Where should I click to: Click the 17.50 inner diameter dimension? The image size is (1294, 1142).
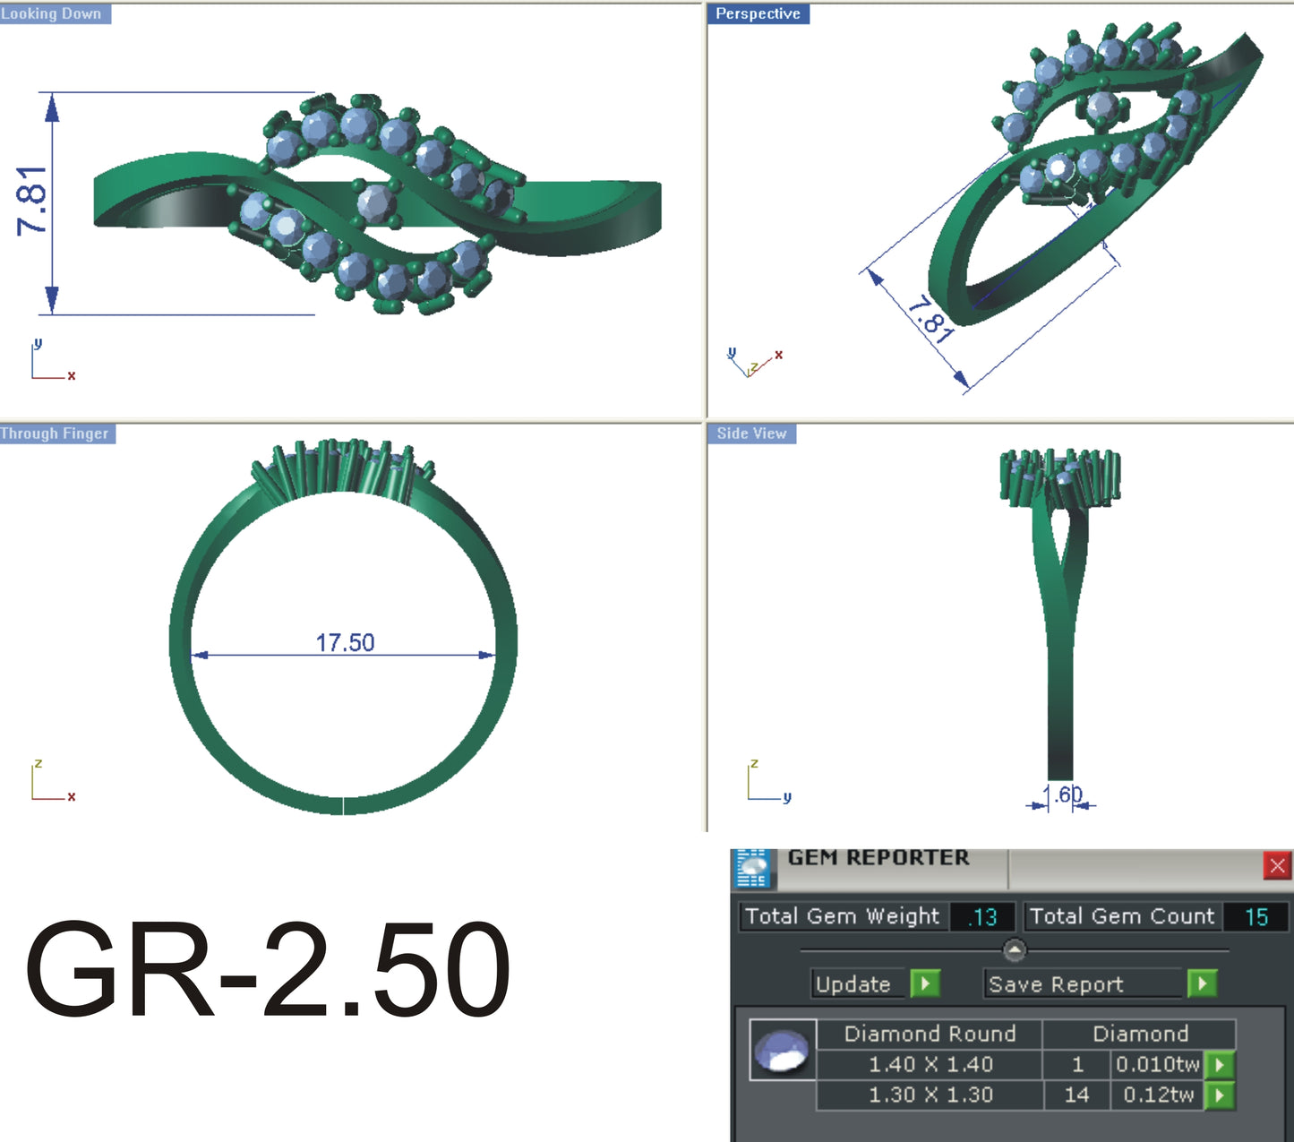coord(345,642)
